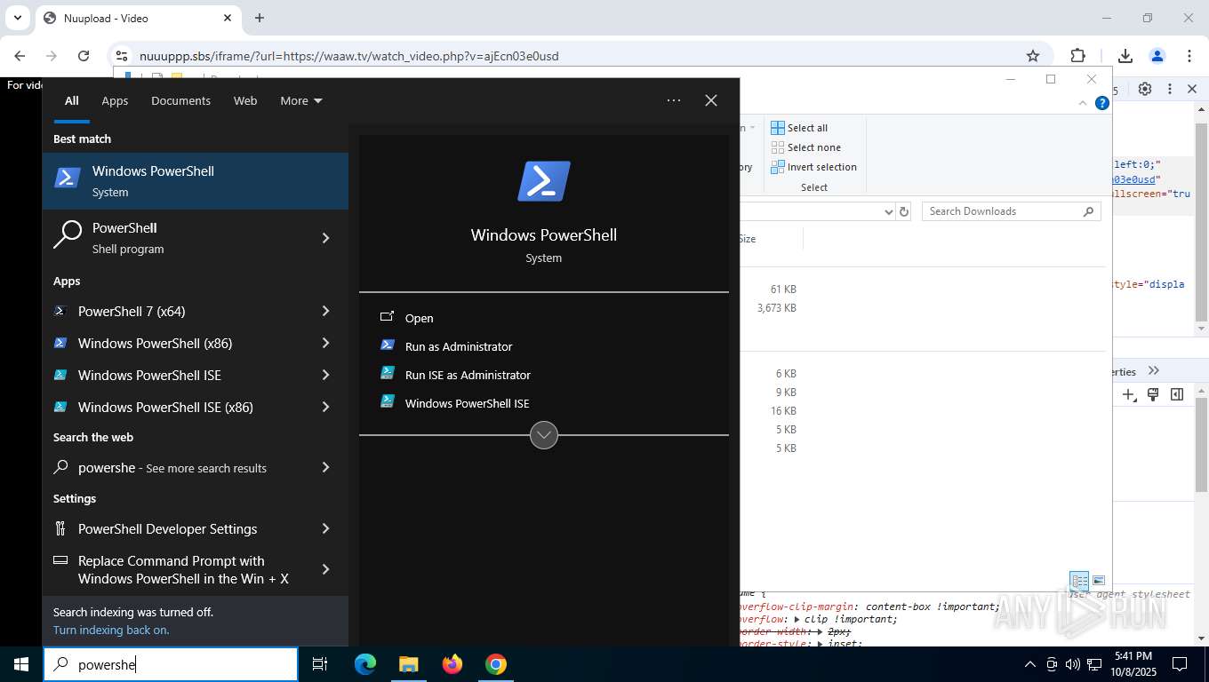Switch to the Web search tab
Image resolution: width=1209 pixels, height=682 pixels.
(x=245, y=100)
